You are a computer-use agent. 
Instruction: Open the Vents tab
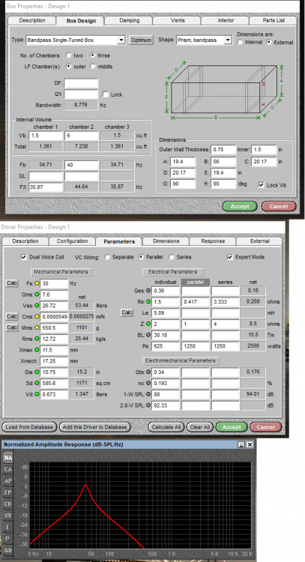coord(178,20)
